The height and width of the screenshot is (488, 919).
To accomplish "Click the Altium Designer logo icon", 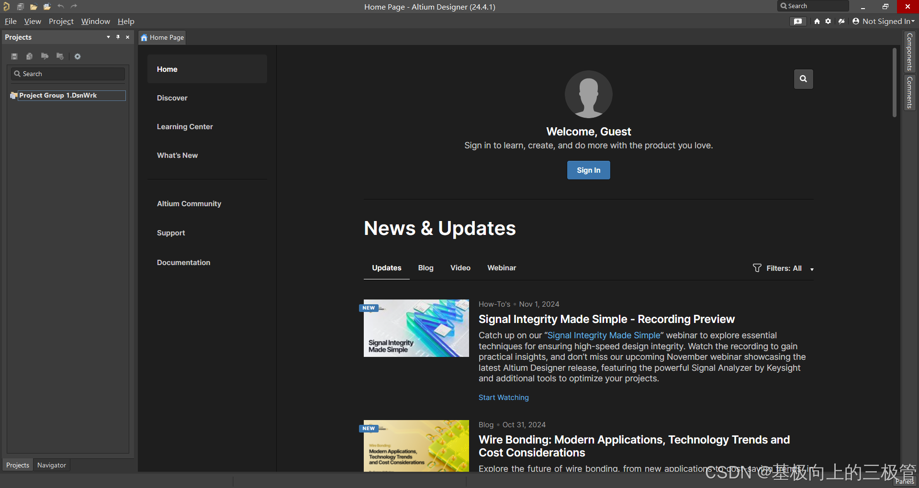I will 7,7.
